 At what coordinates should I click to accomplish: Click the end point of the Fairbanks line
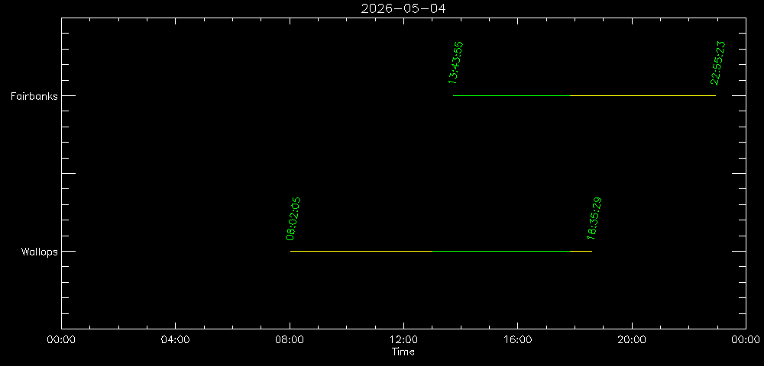click(x=715, y=95)
